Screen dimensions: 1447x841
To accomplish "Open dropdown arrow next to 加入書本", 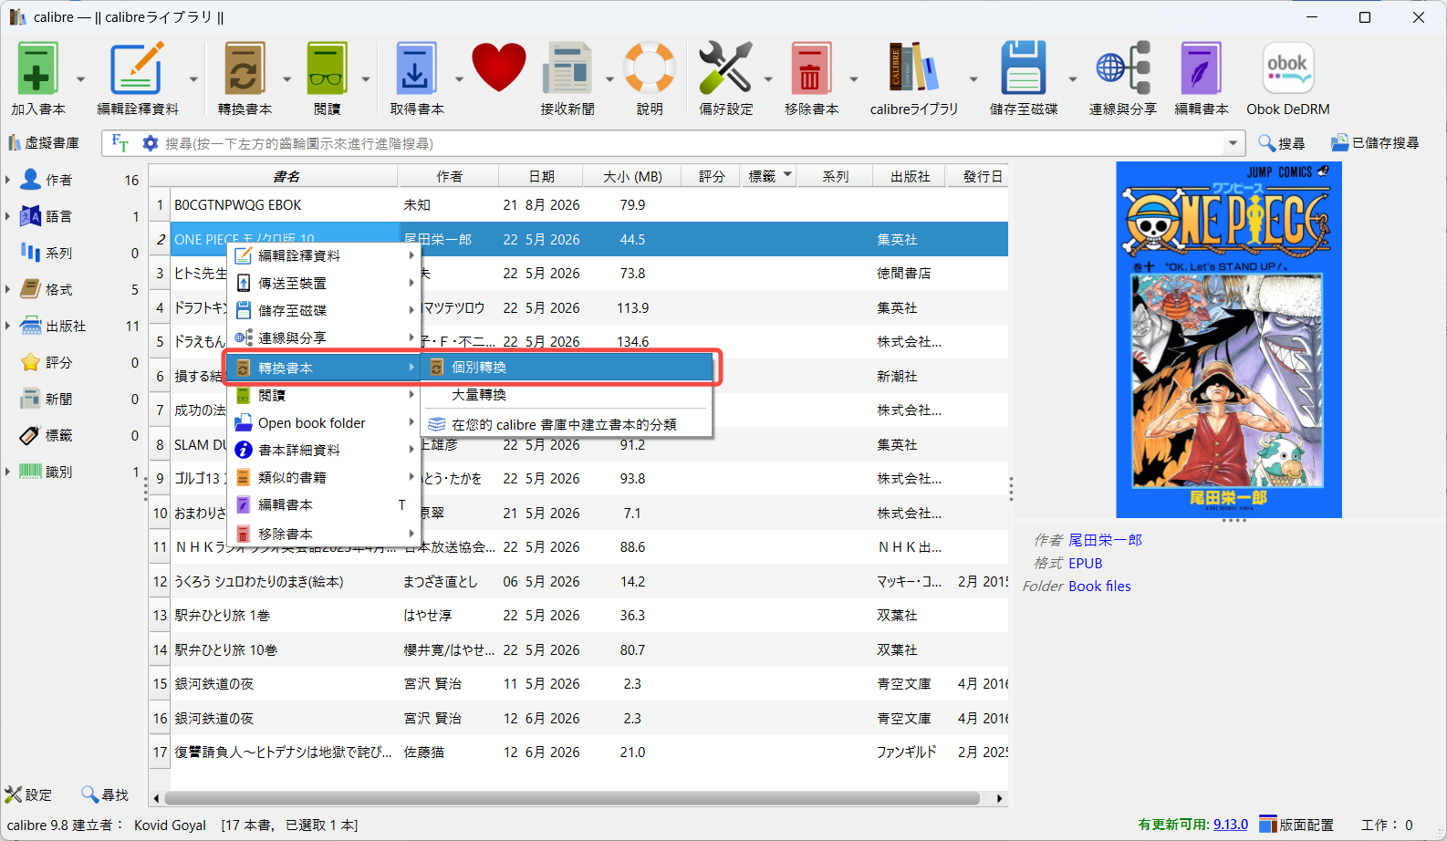I will 80,79.
